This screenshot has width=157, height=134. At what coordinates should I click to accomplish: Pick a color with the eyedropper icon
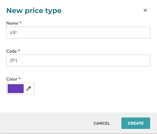(x=29, y=88)
